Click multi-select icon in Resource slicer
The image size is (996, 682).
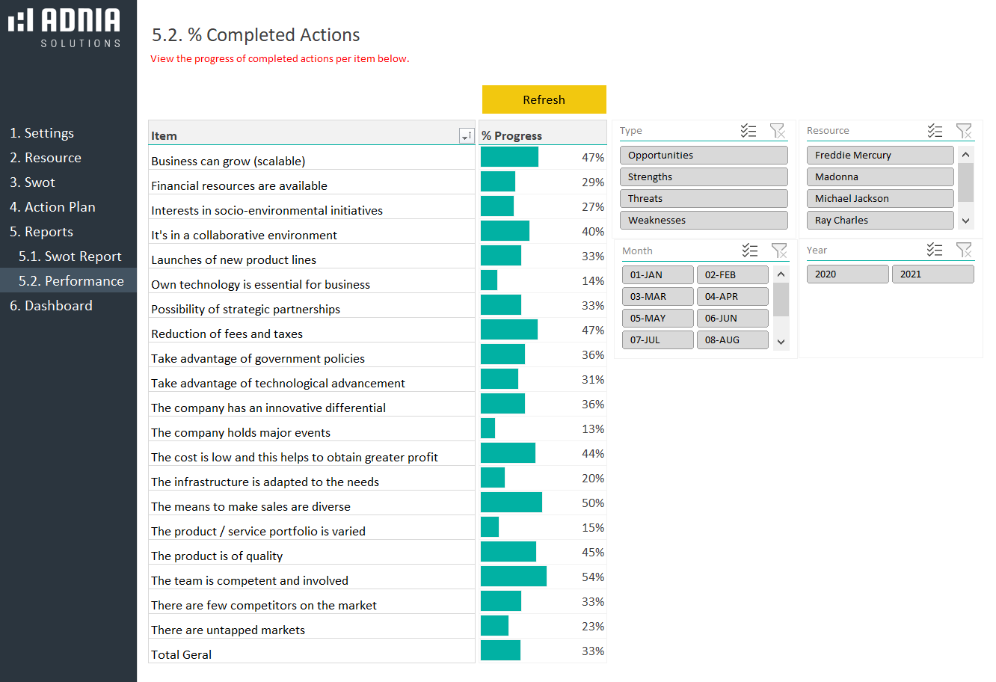click(x=935, y=131)
